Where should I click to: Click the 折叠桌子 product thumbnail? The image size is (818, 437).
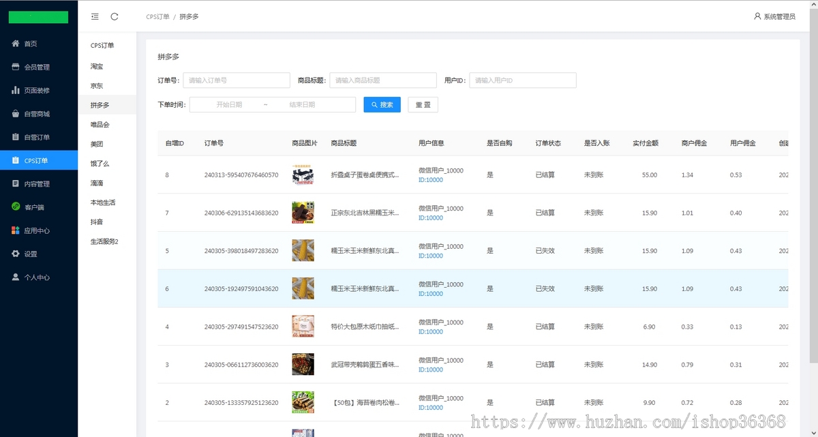[x=303, y=175]
